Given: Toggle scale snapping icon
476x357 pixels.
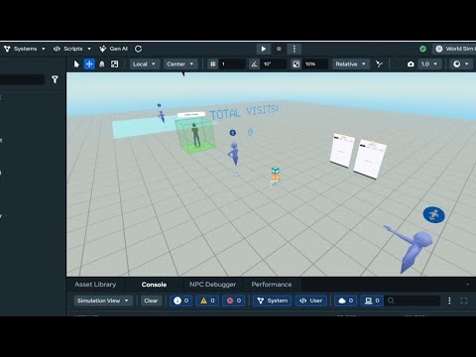Looking at the screenshot, I should pyautogui.click(x=297, y=64).
